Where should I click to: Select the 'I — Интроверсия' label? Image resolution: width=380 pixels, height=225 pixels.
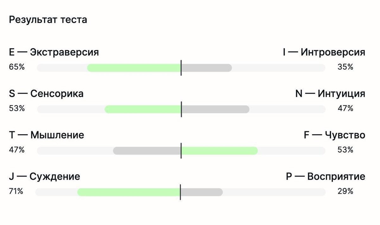point(324,52)
